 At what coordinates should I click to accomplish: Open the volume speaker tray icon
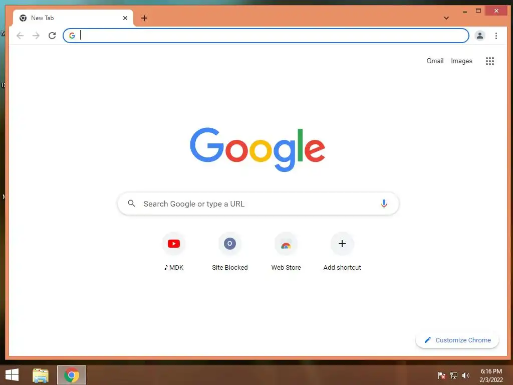[465, 375]
